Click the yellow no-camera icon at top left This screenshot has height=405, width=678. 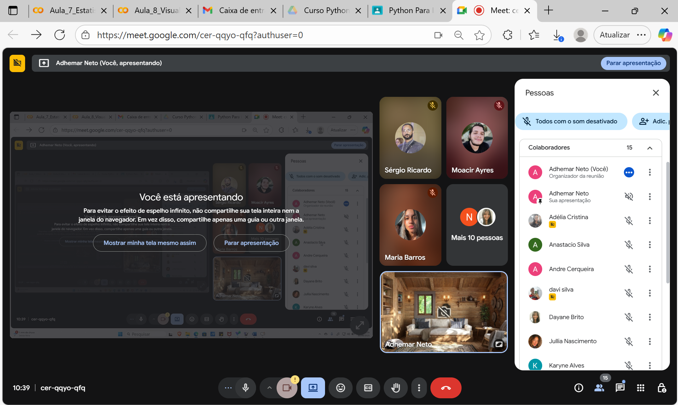[x=17, y=63]
